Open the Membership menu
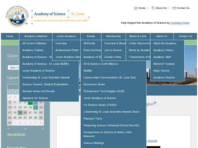198x148 pixels. pos(114,36)
